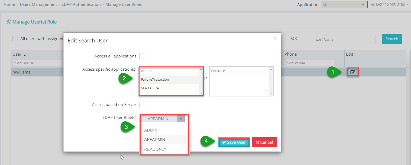The height and width of the screenshot is (165, 411).
Task: Click the Search button
Action: 391,39
